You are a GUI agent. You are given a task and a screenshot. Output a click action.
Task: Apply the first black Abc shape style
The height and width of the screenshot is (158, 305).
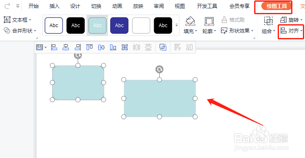[76, 25]
